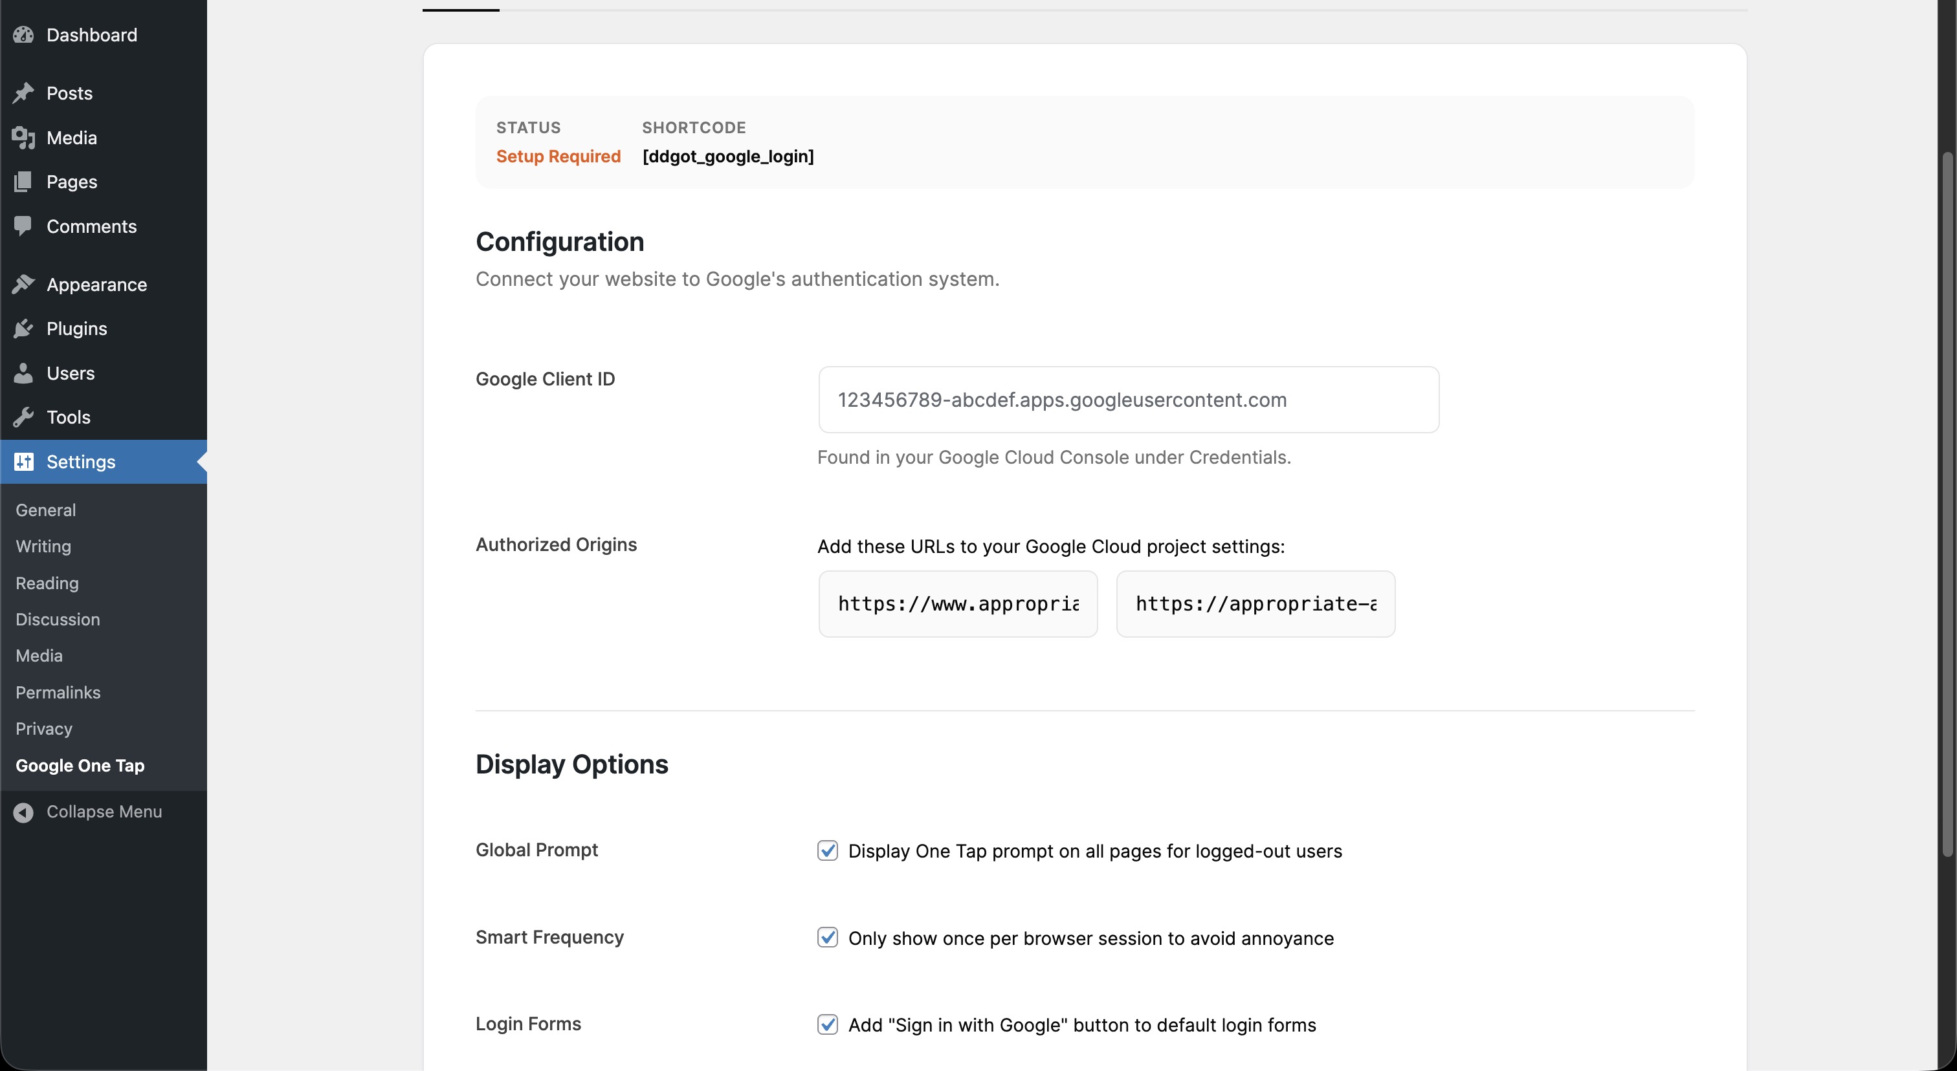Open the Permalinks settings submenu

coord(58,692)
